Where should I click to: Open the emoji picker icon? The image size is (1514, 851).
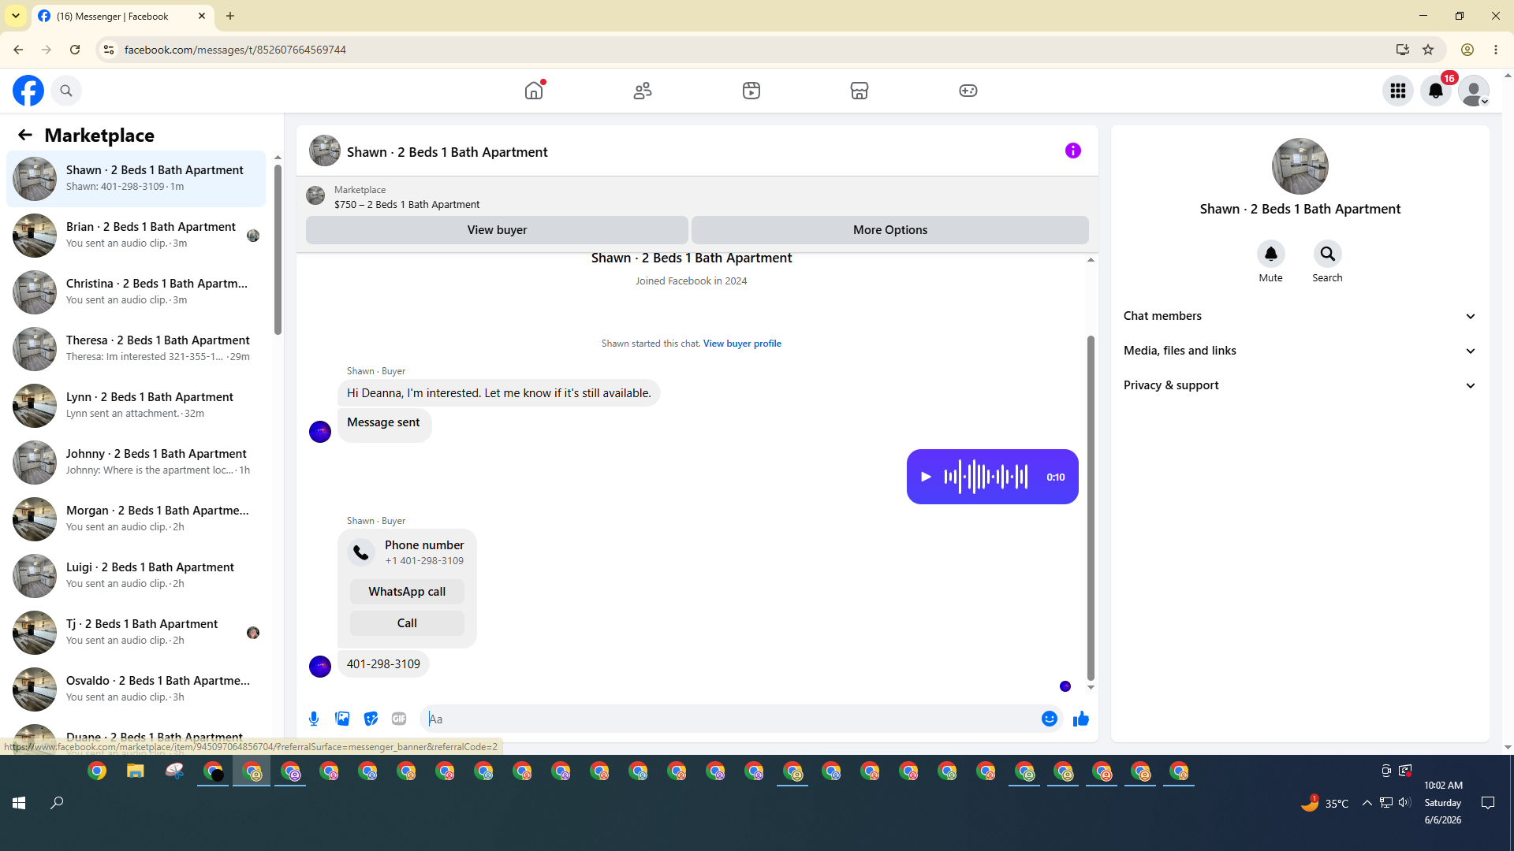pyautogui.click(x=1049, y=719)
